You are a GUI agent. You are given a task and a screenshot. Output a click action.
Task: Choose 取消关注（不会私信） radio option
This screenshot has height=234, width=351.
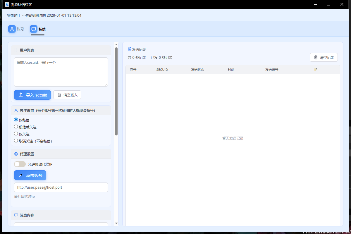(16, 141)
